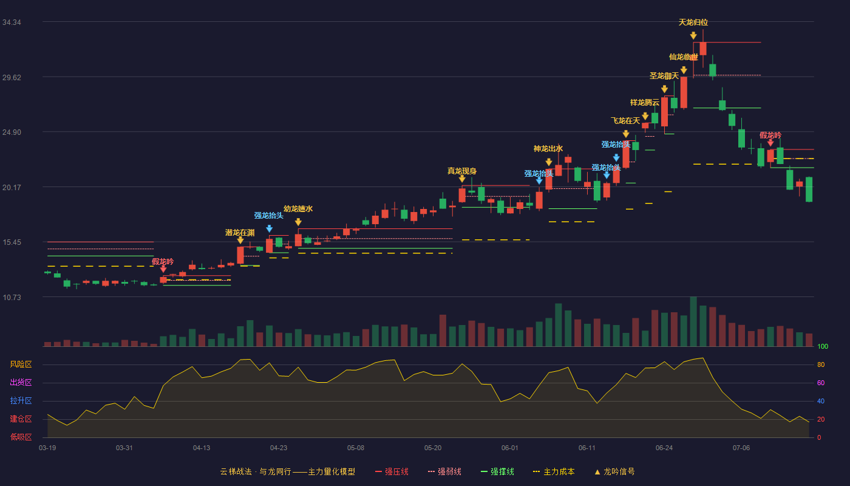Screen dimensions: 850x486
Task: Disable the 主力成本 dashed line series
Action: click(554, 471)
